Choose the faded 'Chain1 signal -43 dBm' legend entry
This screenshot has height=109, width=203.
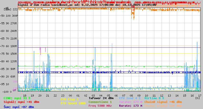point(163,106)
